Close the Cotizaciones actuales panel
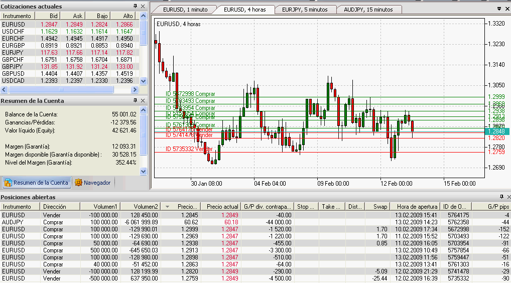 pyautogui.click(x=143, y=7)
